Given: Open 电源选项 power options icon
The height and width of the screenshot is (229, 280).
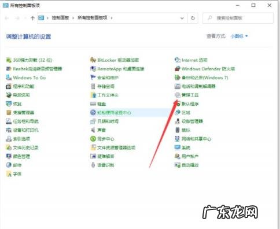Looking at the screenshot, I should 9,95.
